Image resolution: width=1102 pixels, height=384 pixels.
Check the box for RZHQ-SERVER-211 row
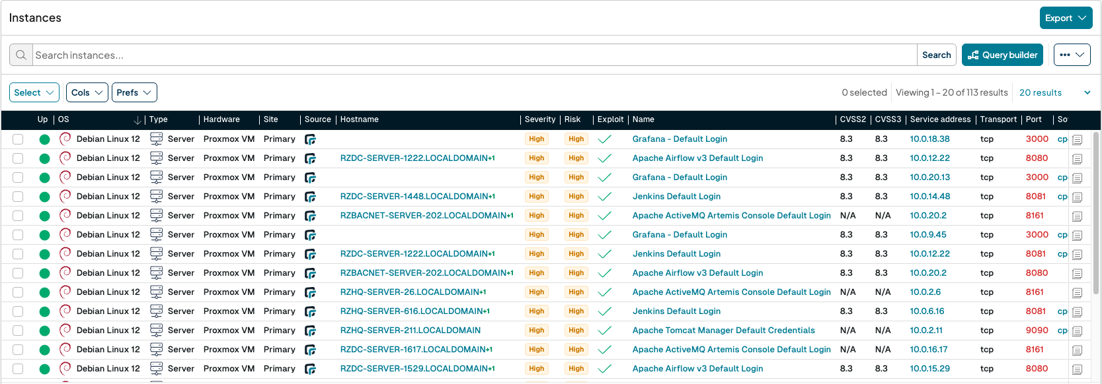click(18, 331)
